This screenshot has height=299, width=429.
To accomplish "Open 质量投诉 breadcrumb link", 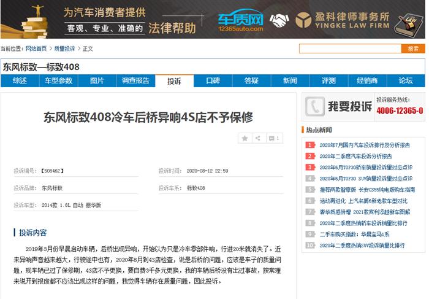I will [64, 49].
